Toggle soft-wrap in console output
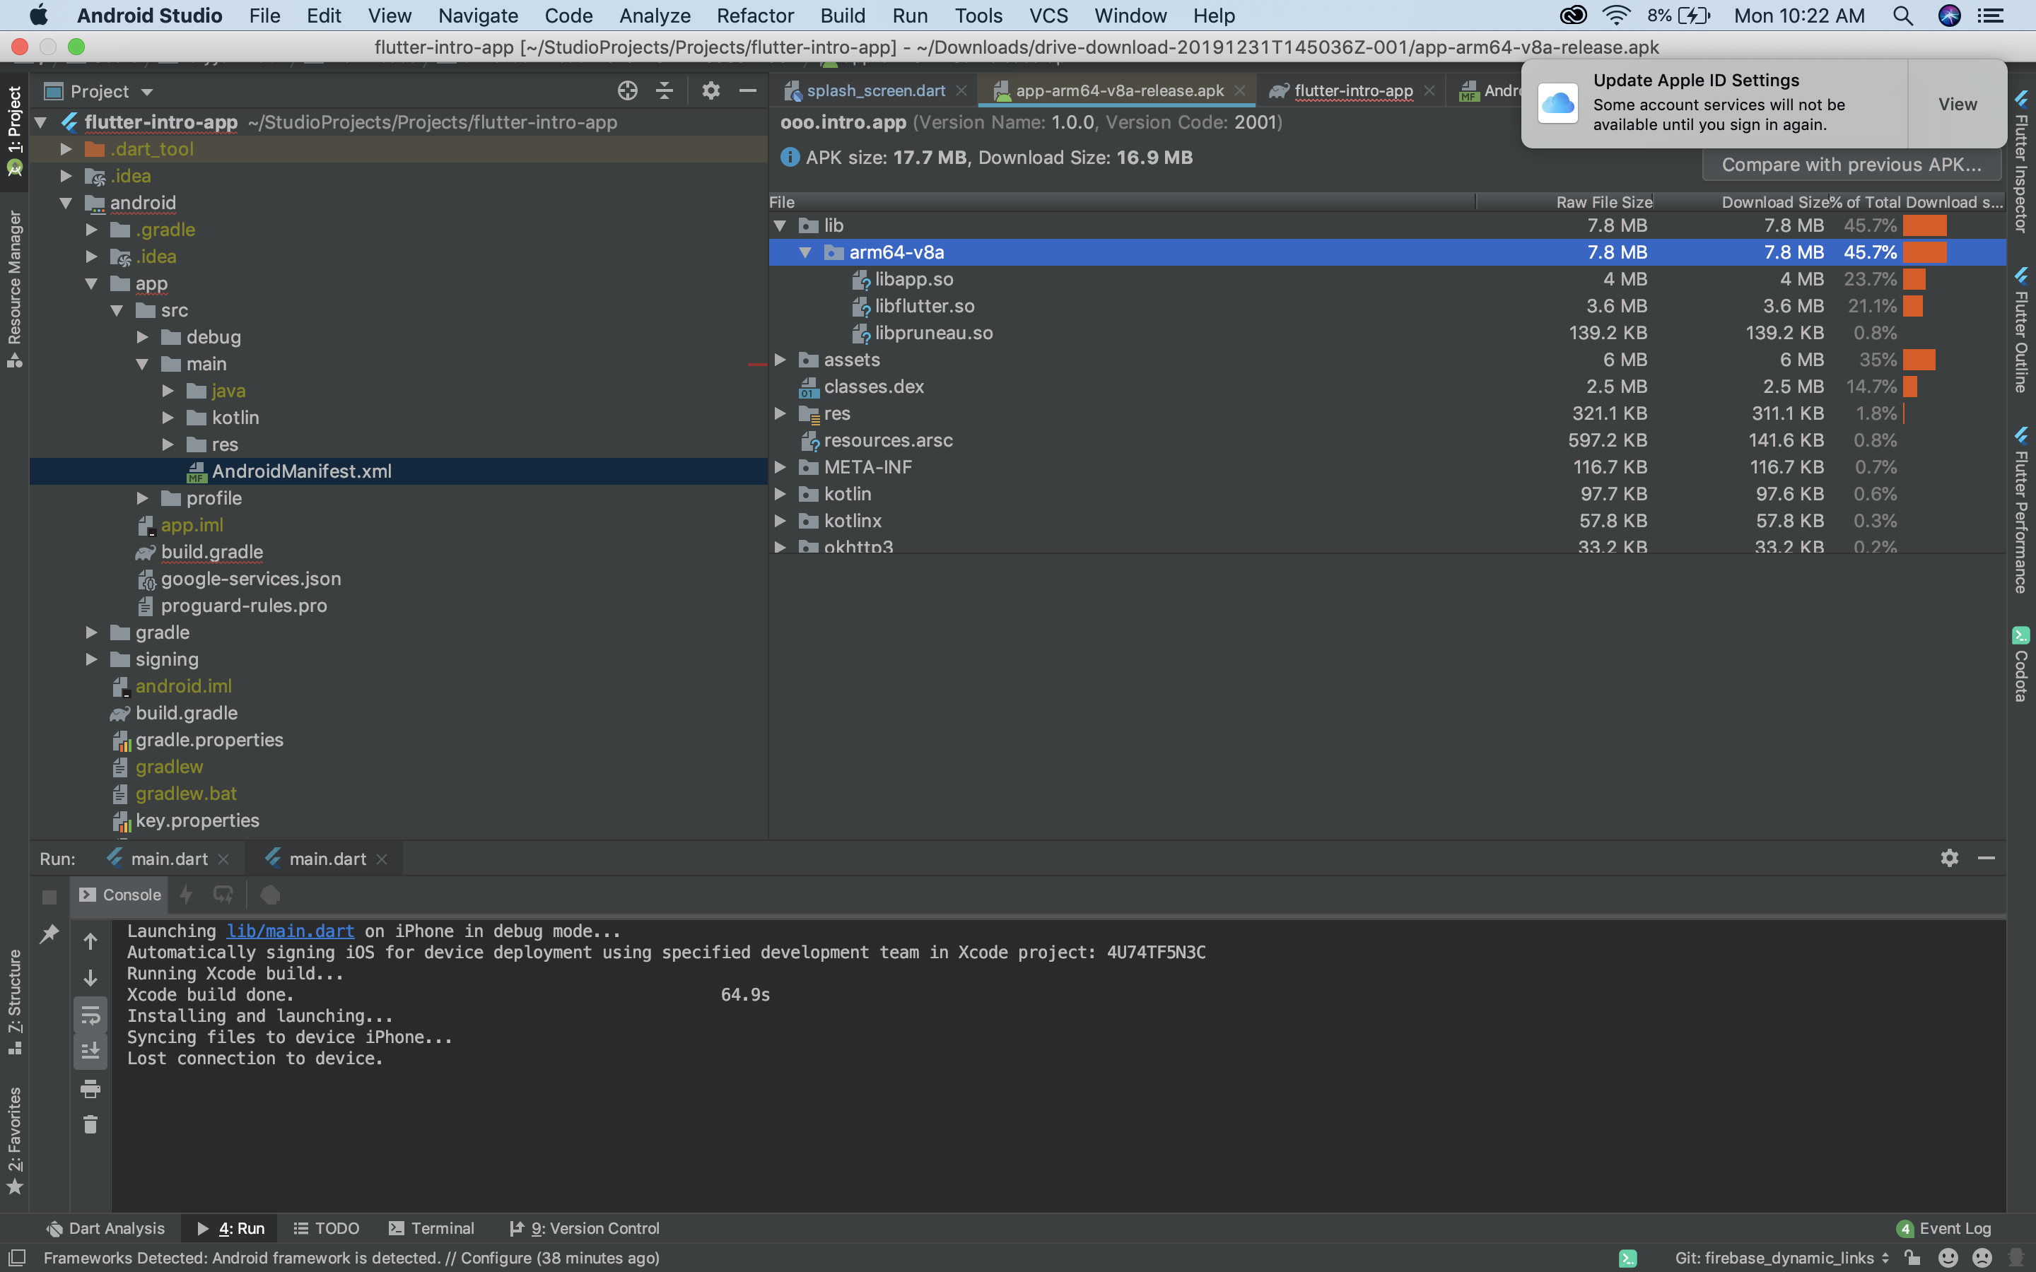Screen dimensions: 2036x1272 90,1016
